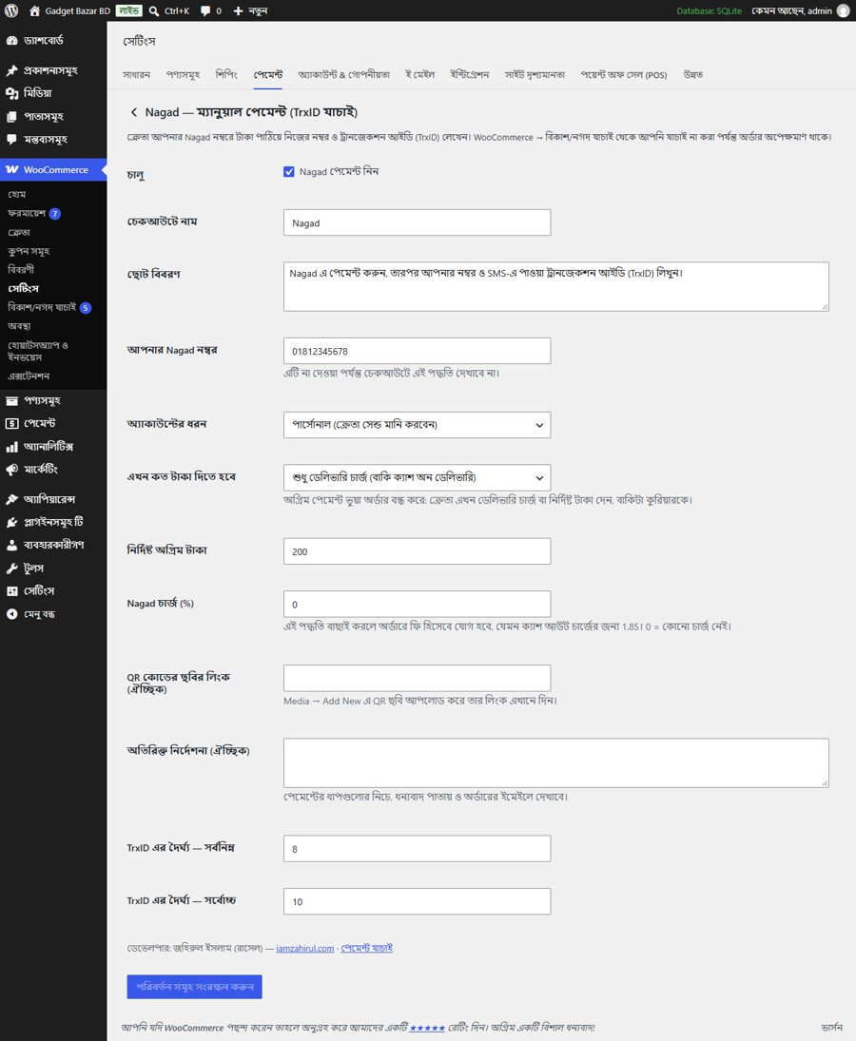856x1041 pixels.
Task: Expand the pay-now amount dropdown
Action: (x=417, y=477)
